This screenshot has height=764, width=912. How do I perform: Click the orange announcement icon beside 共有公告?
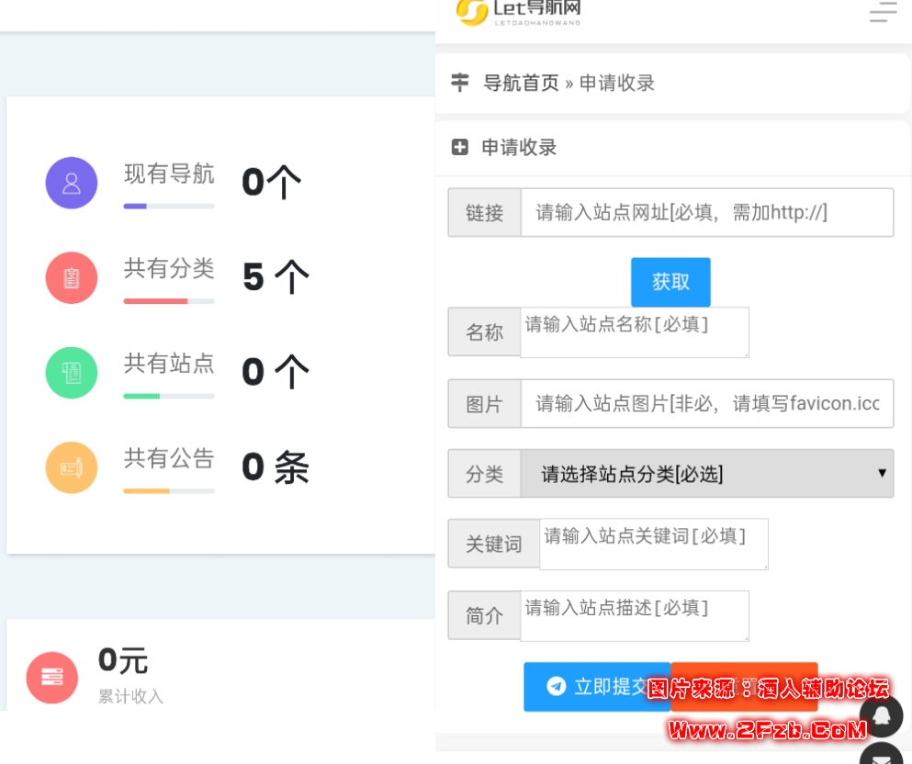(x=72, y=467)
